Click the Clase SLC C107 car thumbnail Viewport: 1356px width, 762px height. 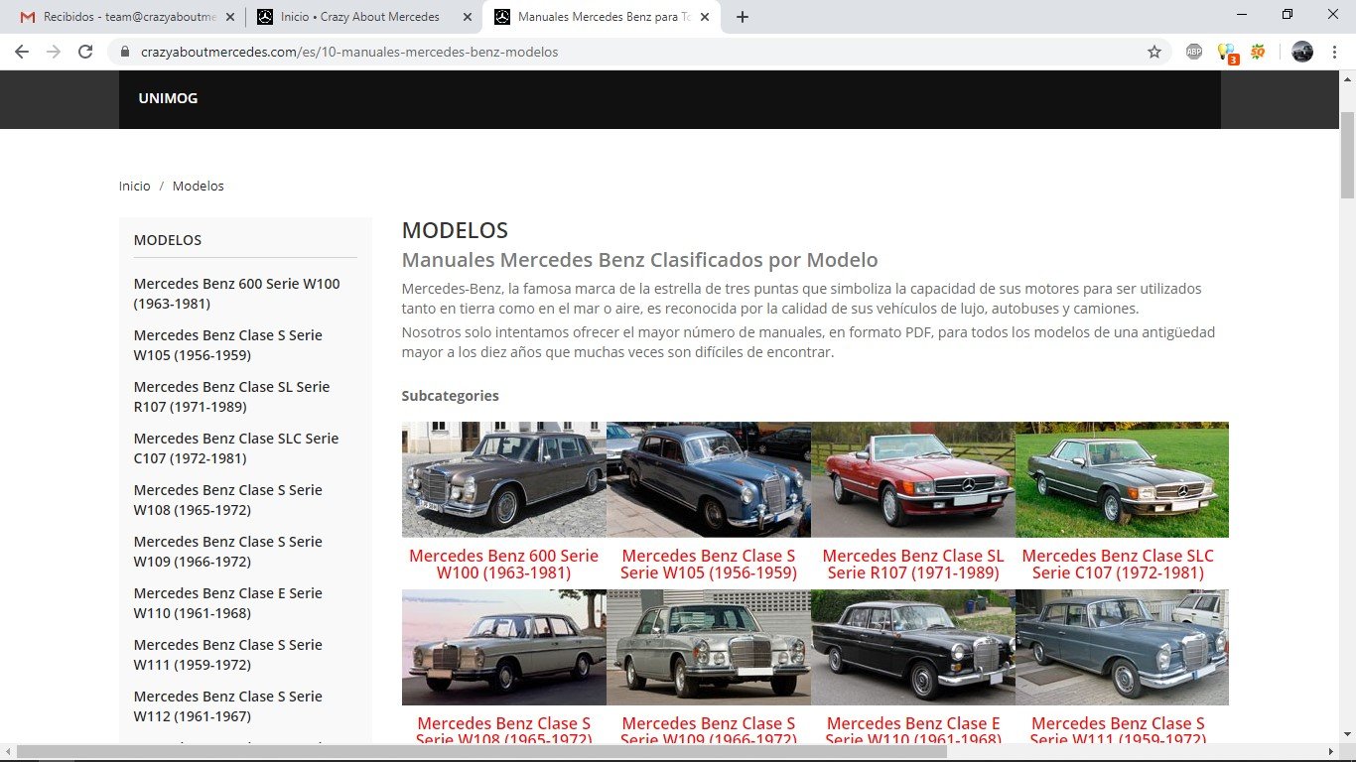(1122, 479)
